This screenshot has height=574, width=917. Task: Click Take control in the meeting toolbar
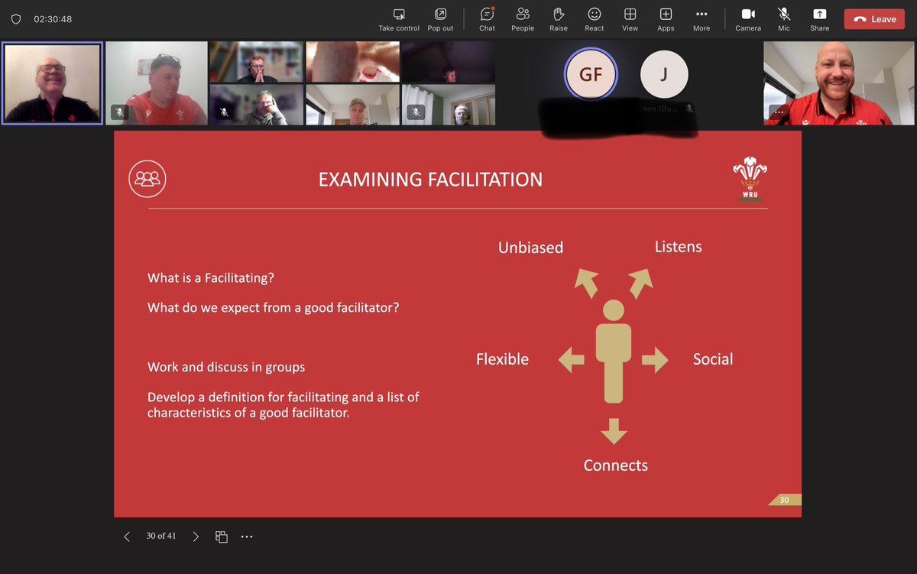399,20
